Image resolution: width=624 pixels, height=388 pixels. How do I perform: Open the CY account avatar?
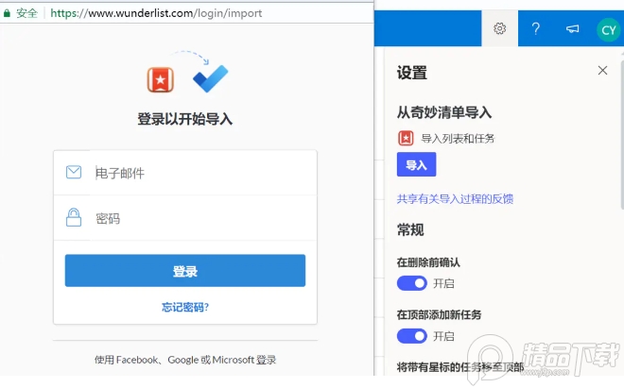coord(607,30)
